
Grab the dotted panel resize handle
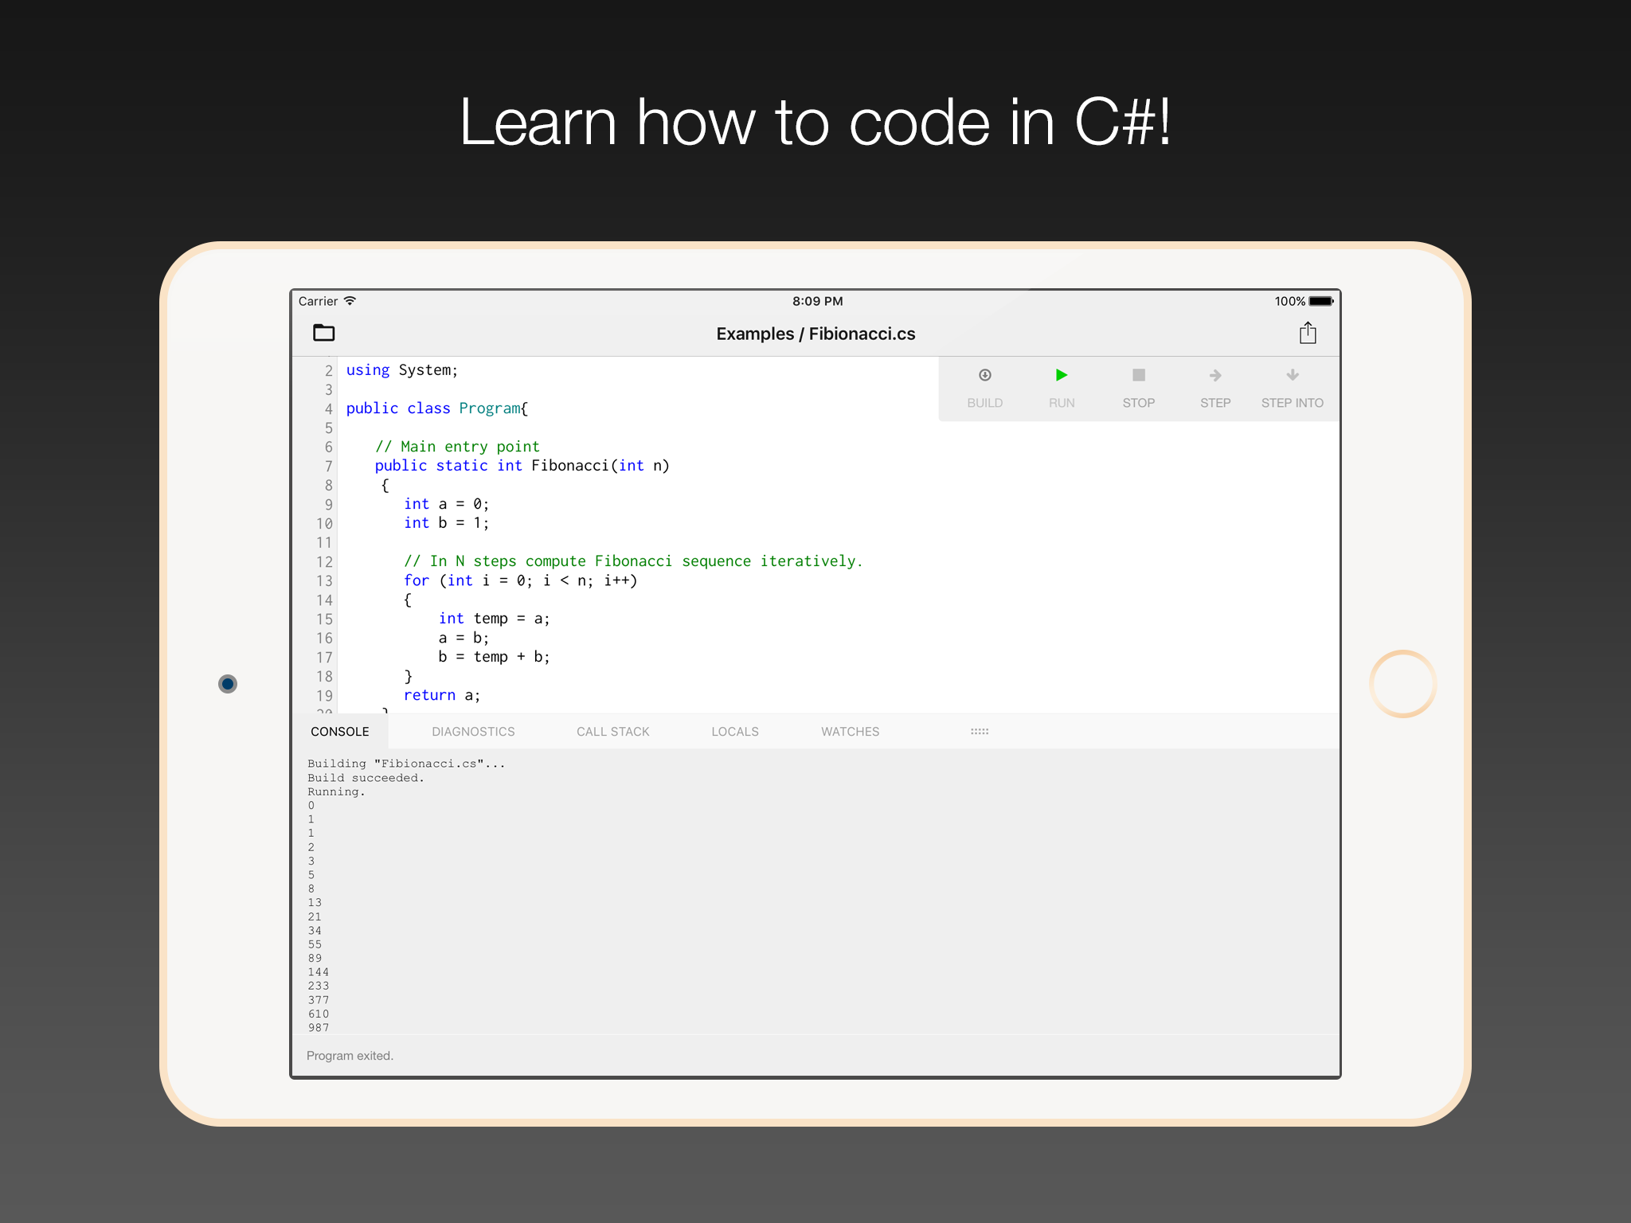tap(979, 732)
